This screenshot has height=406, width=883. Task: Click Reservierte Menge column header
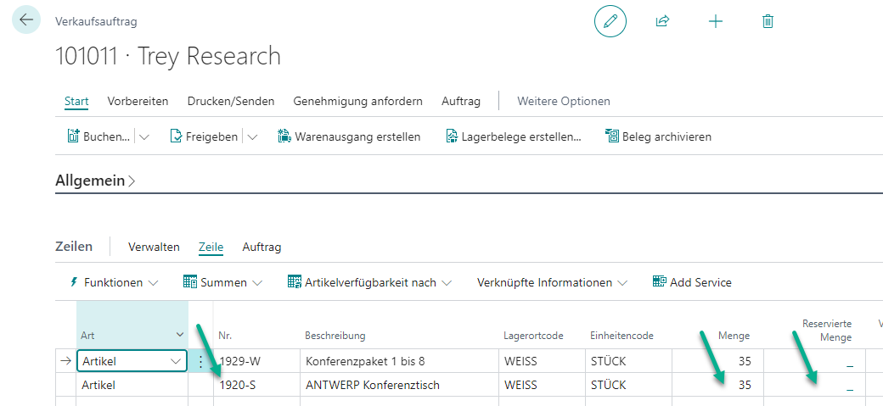pyautogui.click(x=827, y=331)
